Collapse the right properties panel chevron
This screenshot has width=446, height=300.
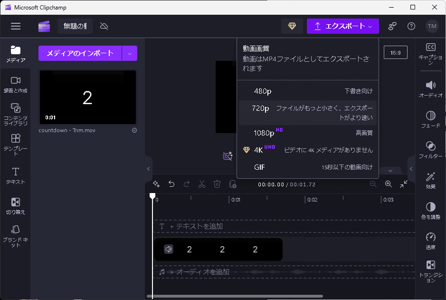pyautogui.click(x=411, y=169)
